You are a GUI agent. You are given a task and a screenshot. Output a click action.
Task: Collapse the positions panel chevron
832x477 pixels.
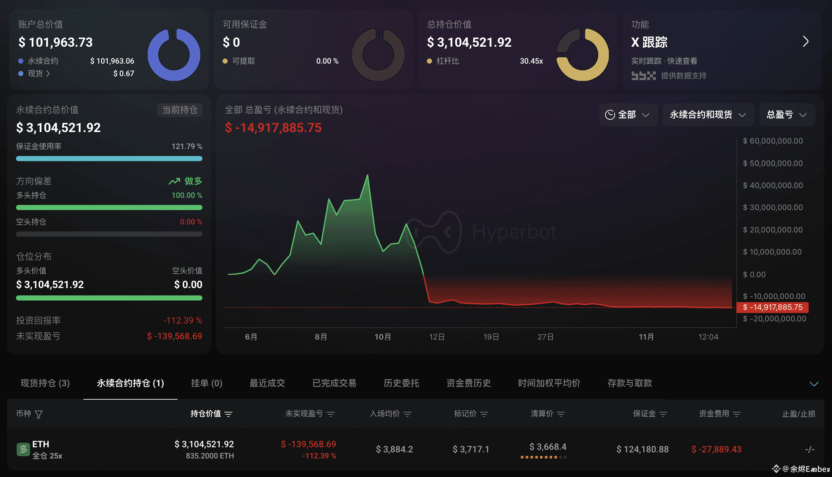pos(814,384)
